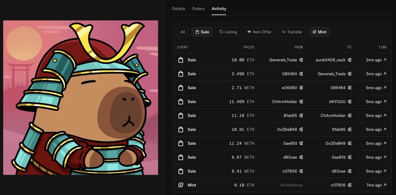
Task: Click filter icon beside recipient 0ae87d, 6.67 BETH row
Action: pyautogui.click(x=349, y=157)
